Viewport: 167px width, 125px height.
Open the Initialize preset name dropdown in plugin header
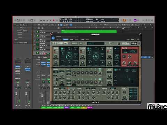pyautogui.click(x=67, y=37)
